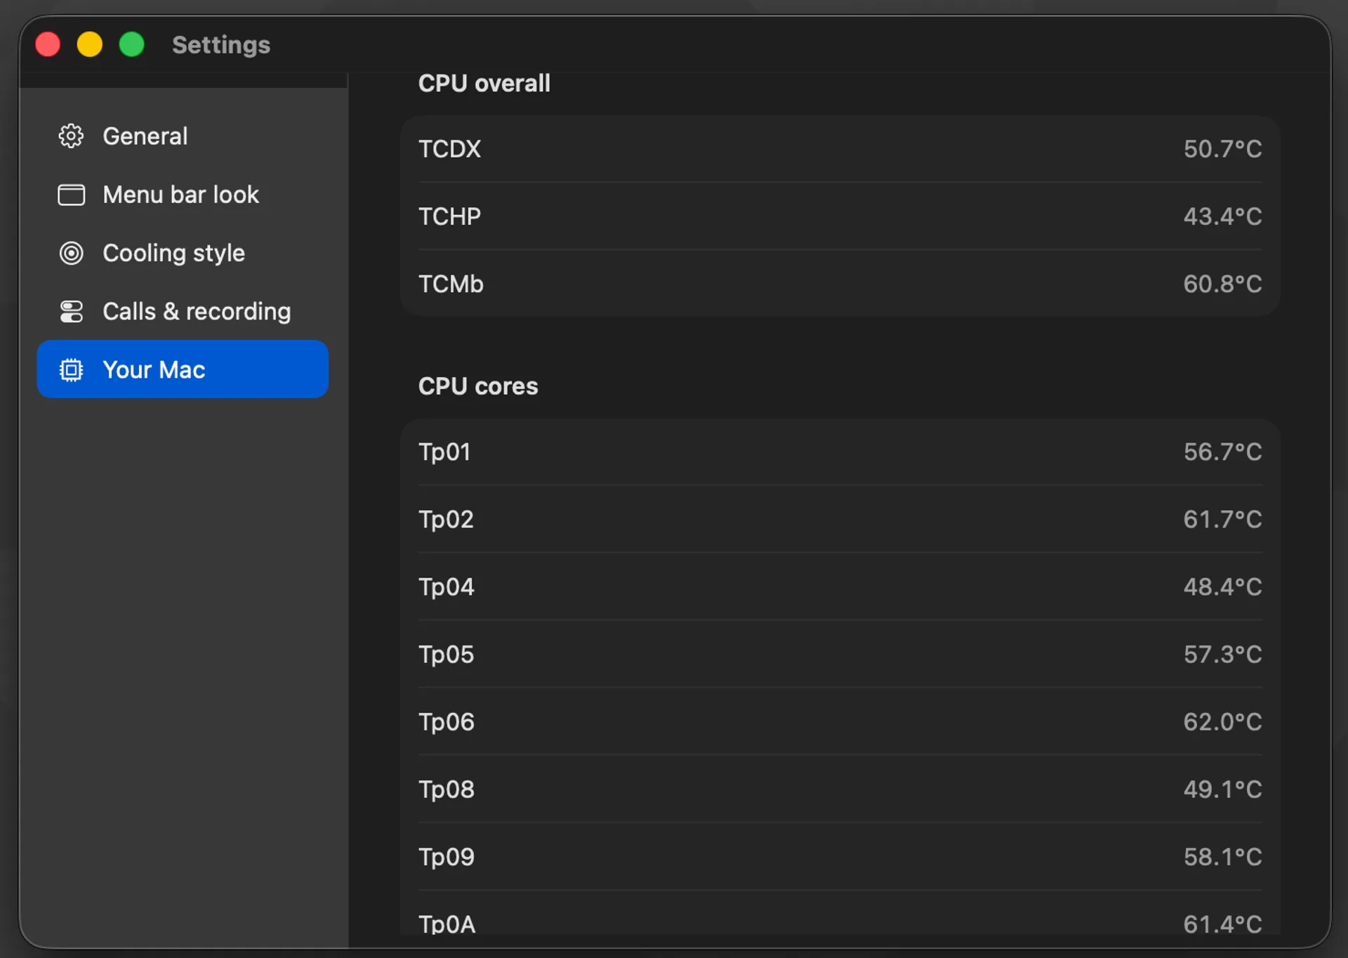The height and width of the screenshot is (958, 1348).
Task: Go to Cooling style settings
Action: 183,253
